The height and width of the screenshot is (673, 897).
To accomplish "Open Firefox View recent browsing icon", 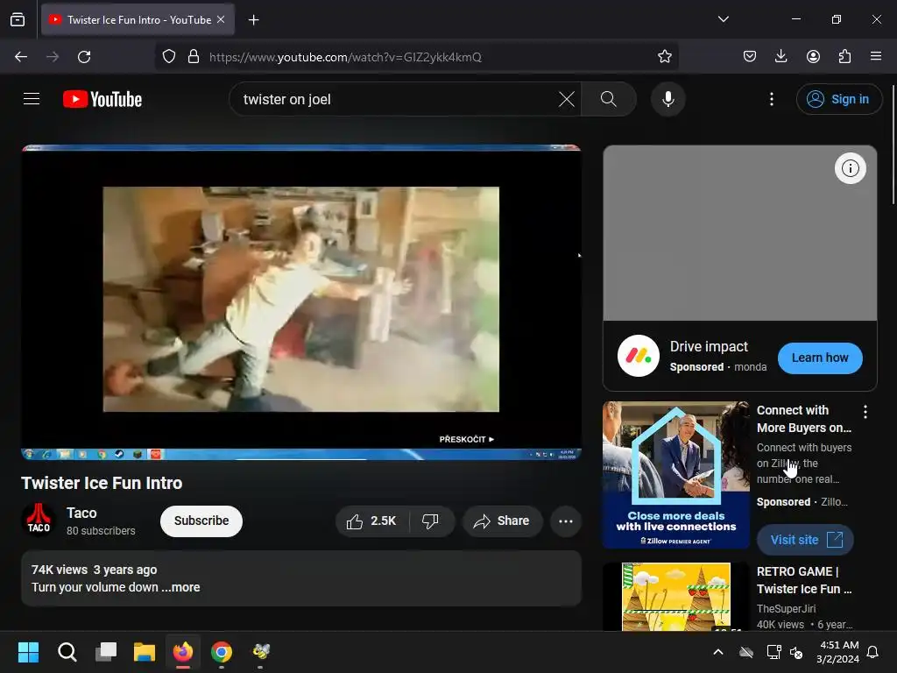I will [18, 19].
